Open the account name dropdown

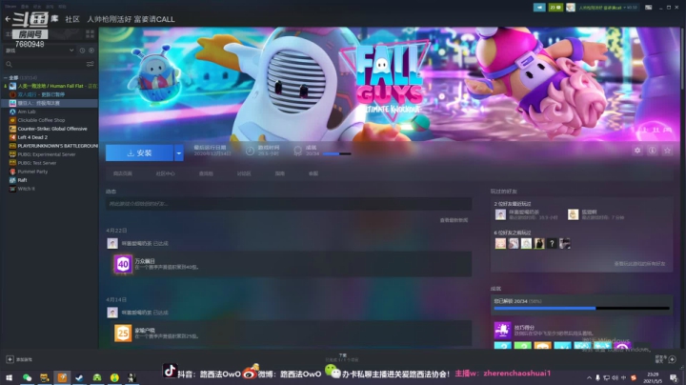coord(608,8)
